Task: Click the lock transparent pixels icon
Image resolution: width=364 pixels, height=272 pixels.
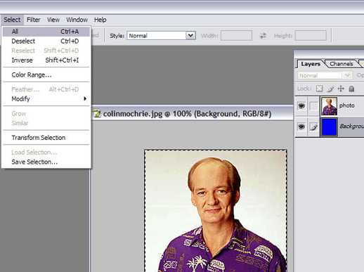Action: pyautogui.click(x=319, y=89)
